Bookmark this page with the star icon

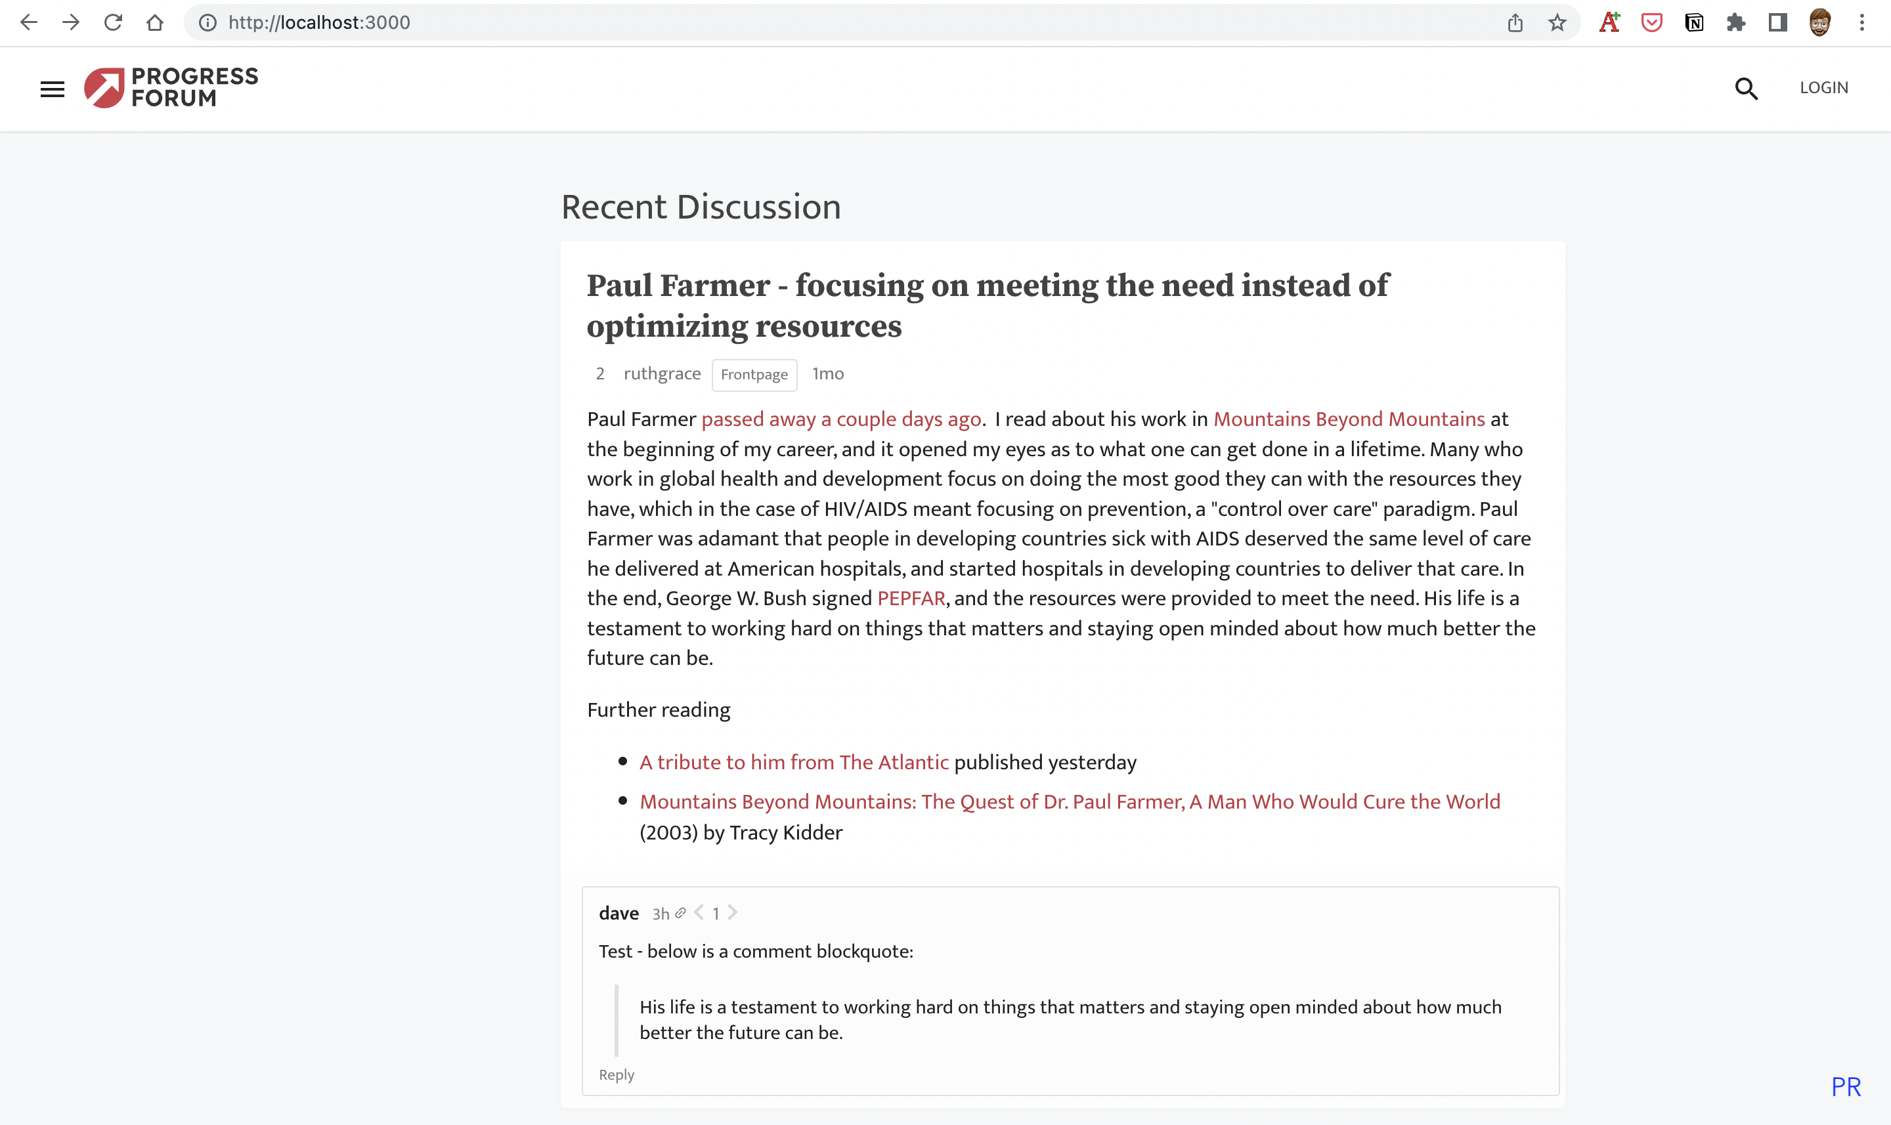1557,23
